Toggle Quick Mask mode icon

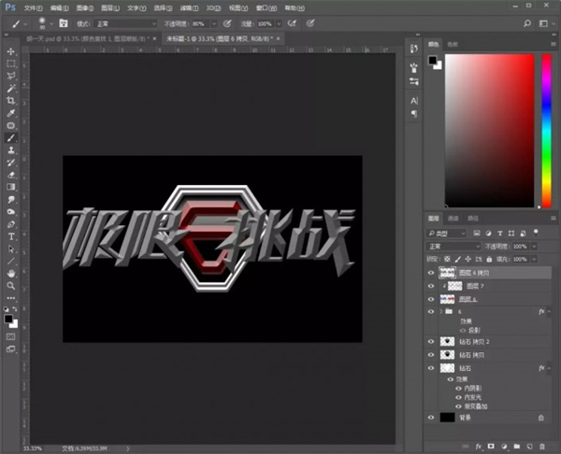coord(10,336)
